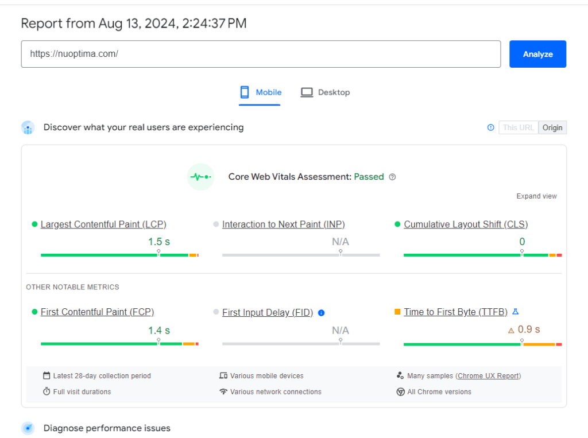The width and height of the screenshot is (588, 438).
Task: Click the INP gray distribution bar
Action: [x=301, y=255]
